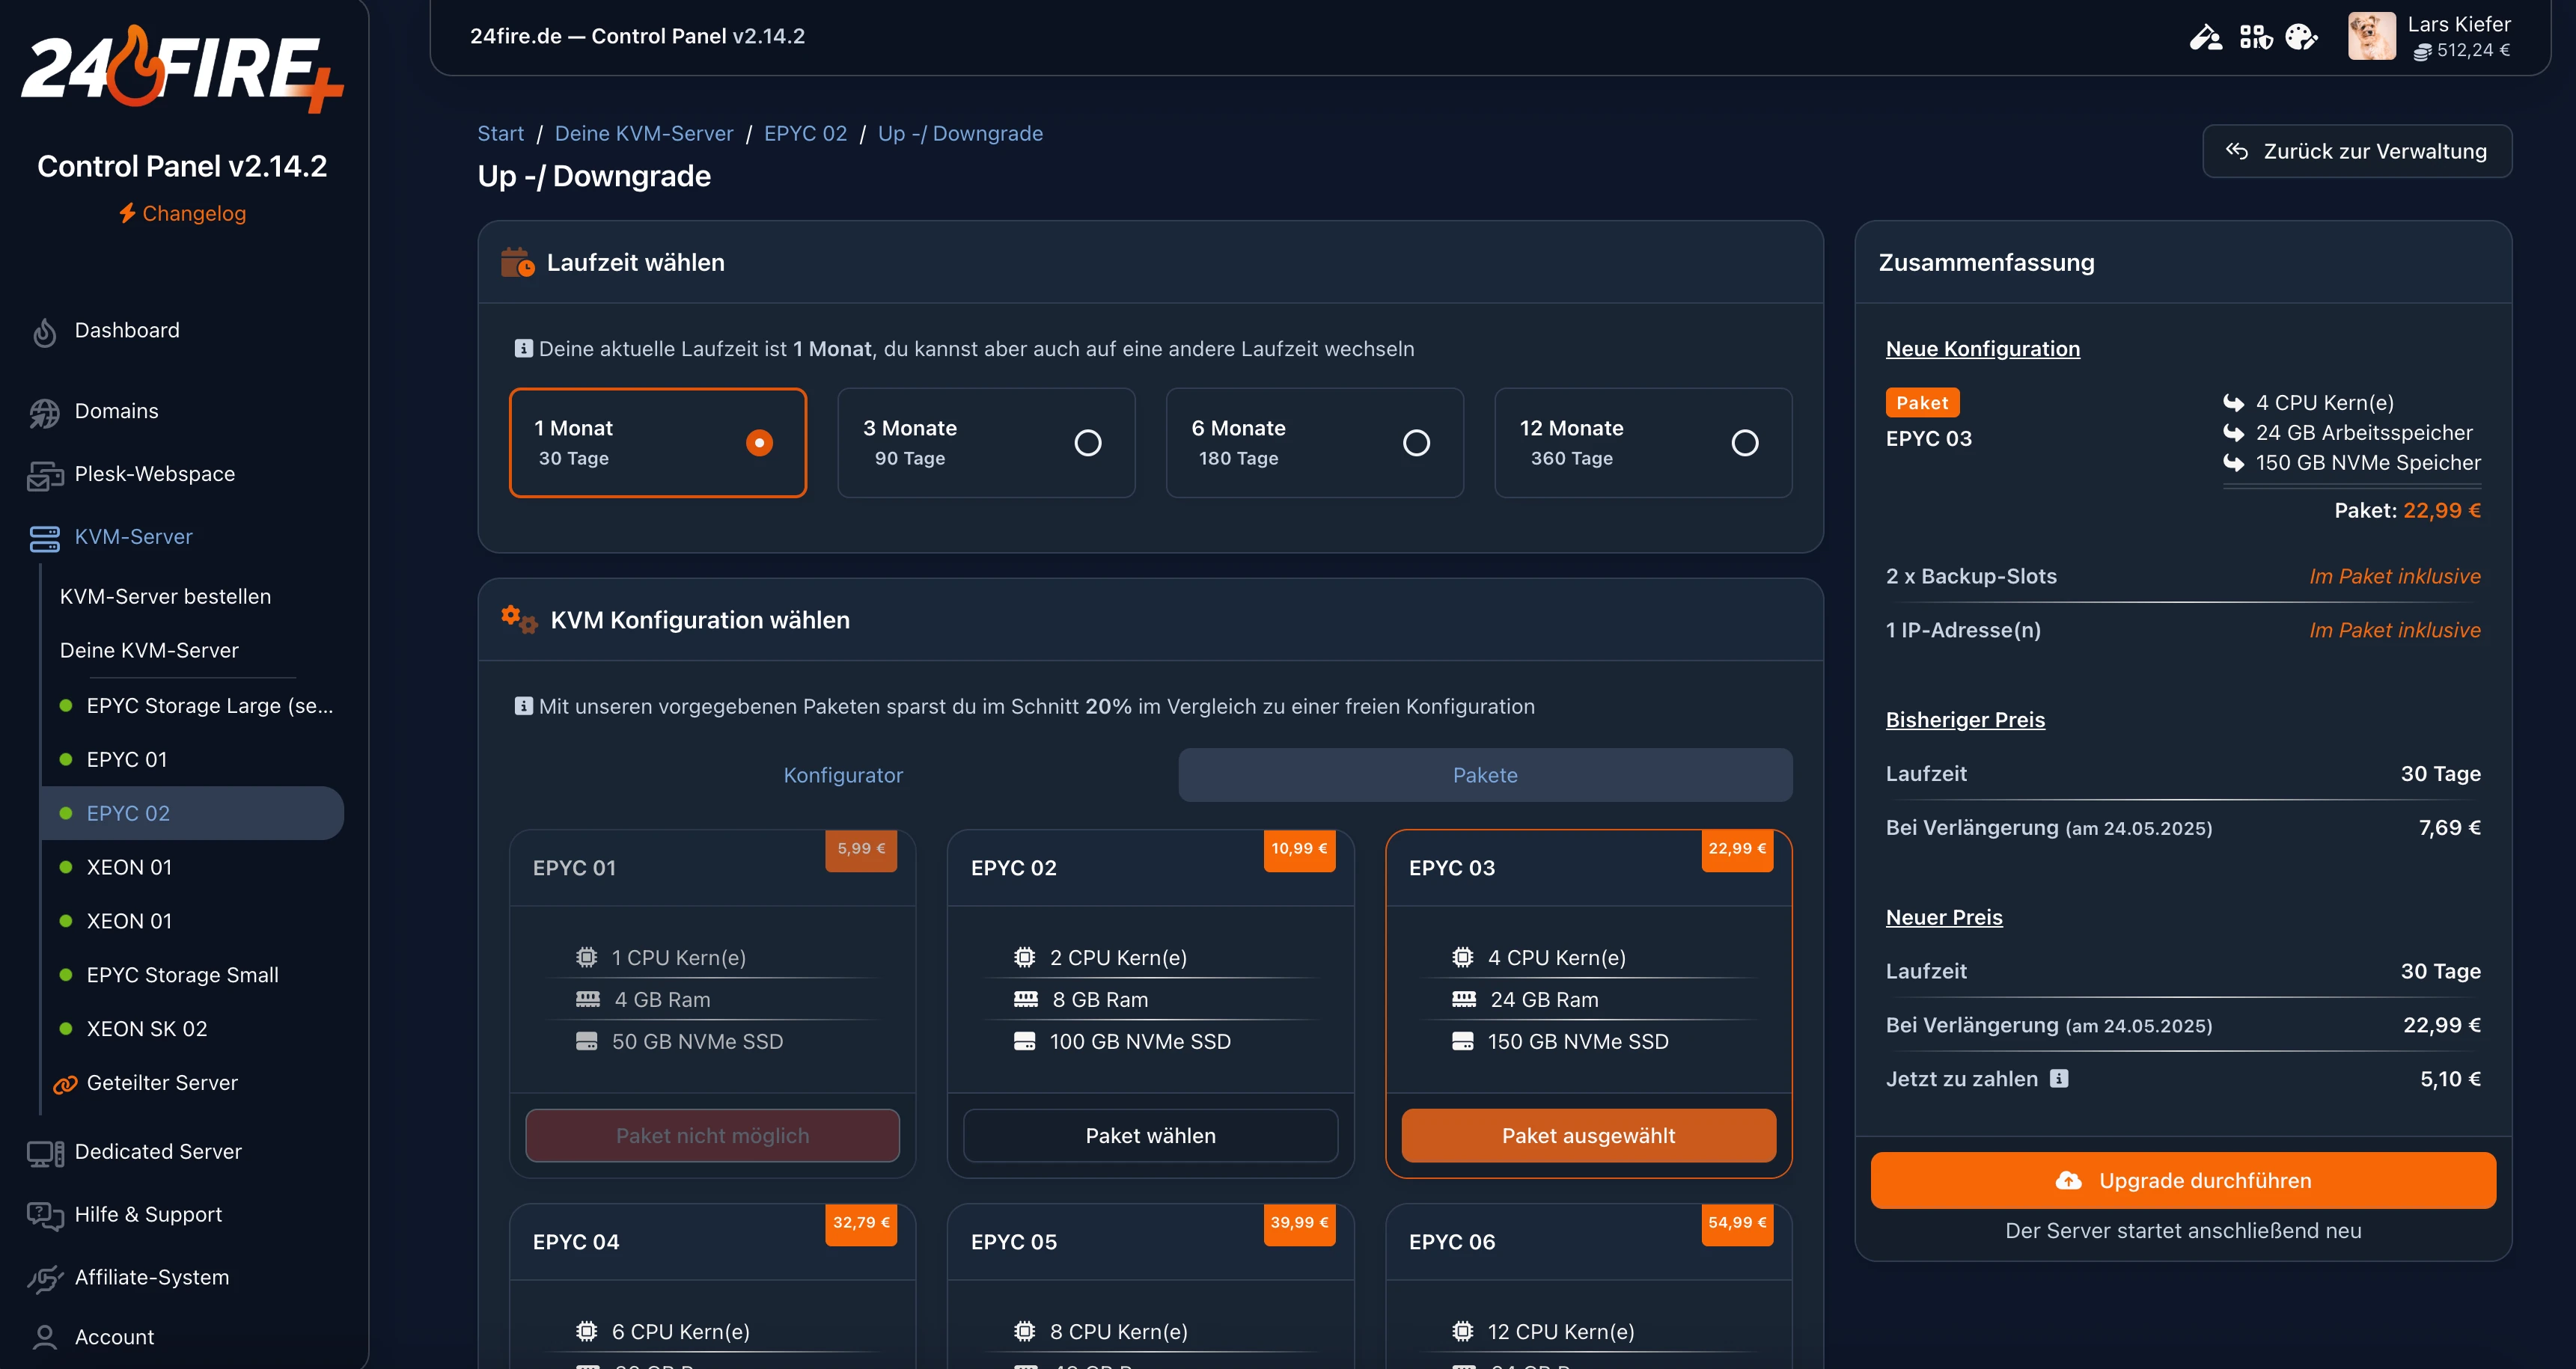The image size is (2576, 1369).
Task: Open Deine KVM-Server in sidebar
Action: (x=149, y=651)
